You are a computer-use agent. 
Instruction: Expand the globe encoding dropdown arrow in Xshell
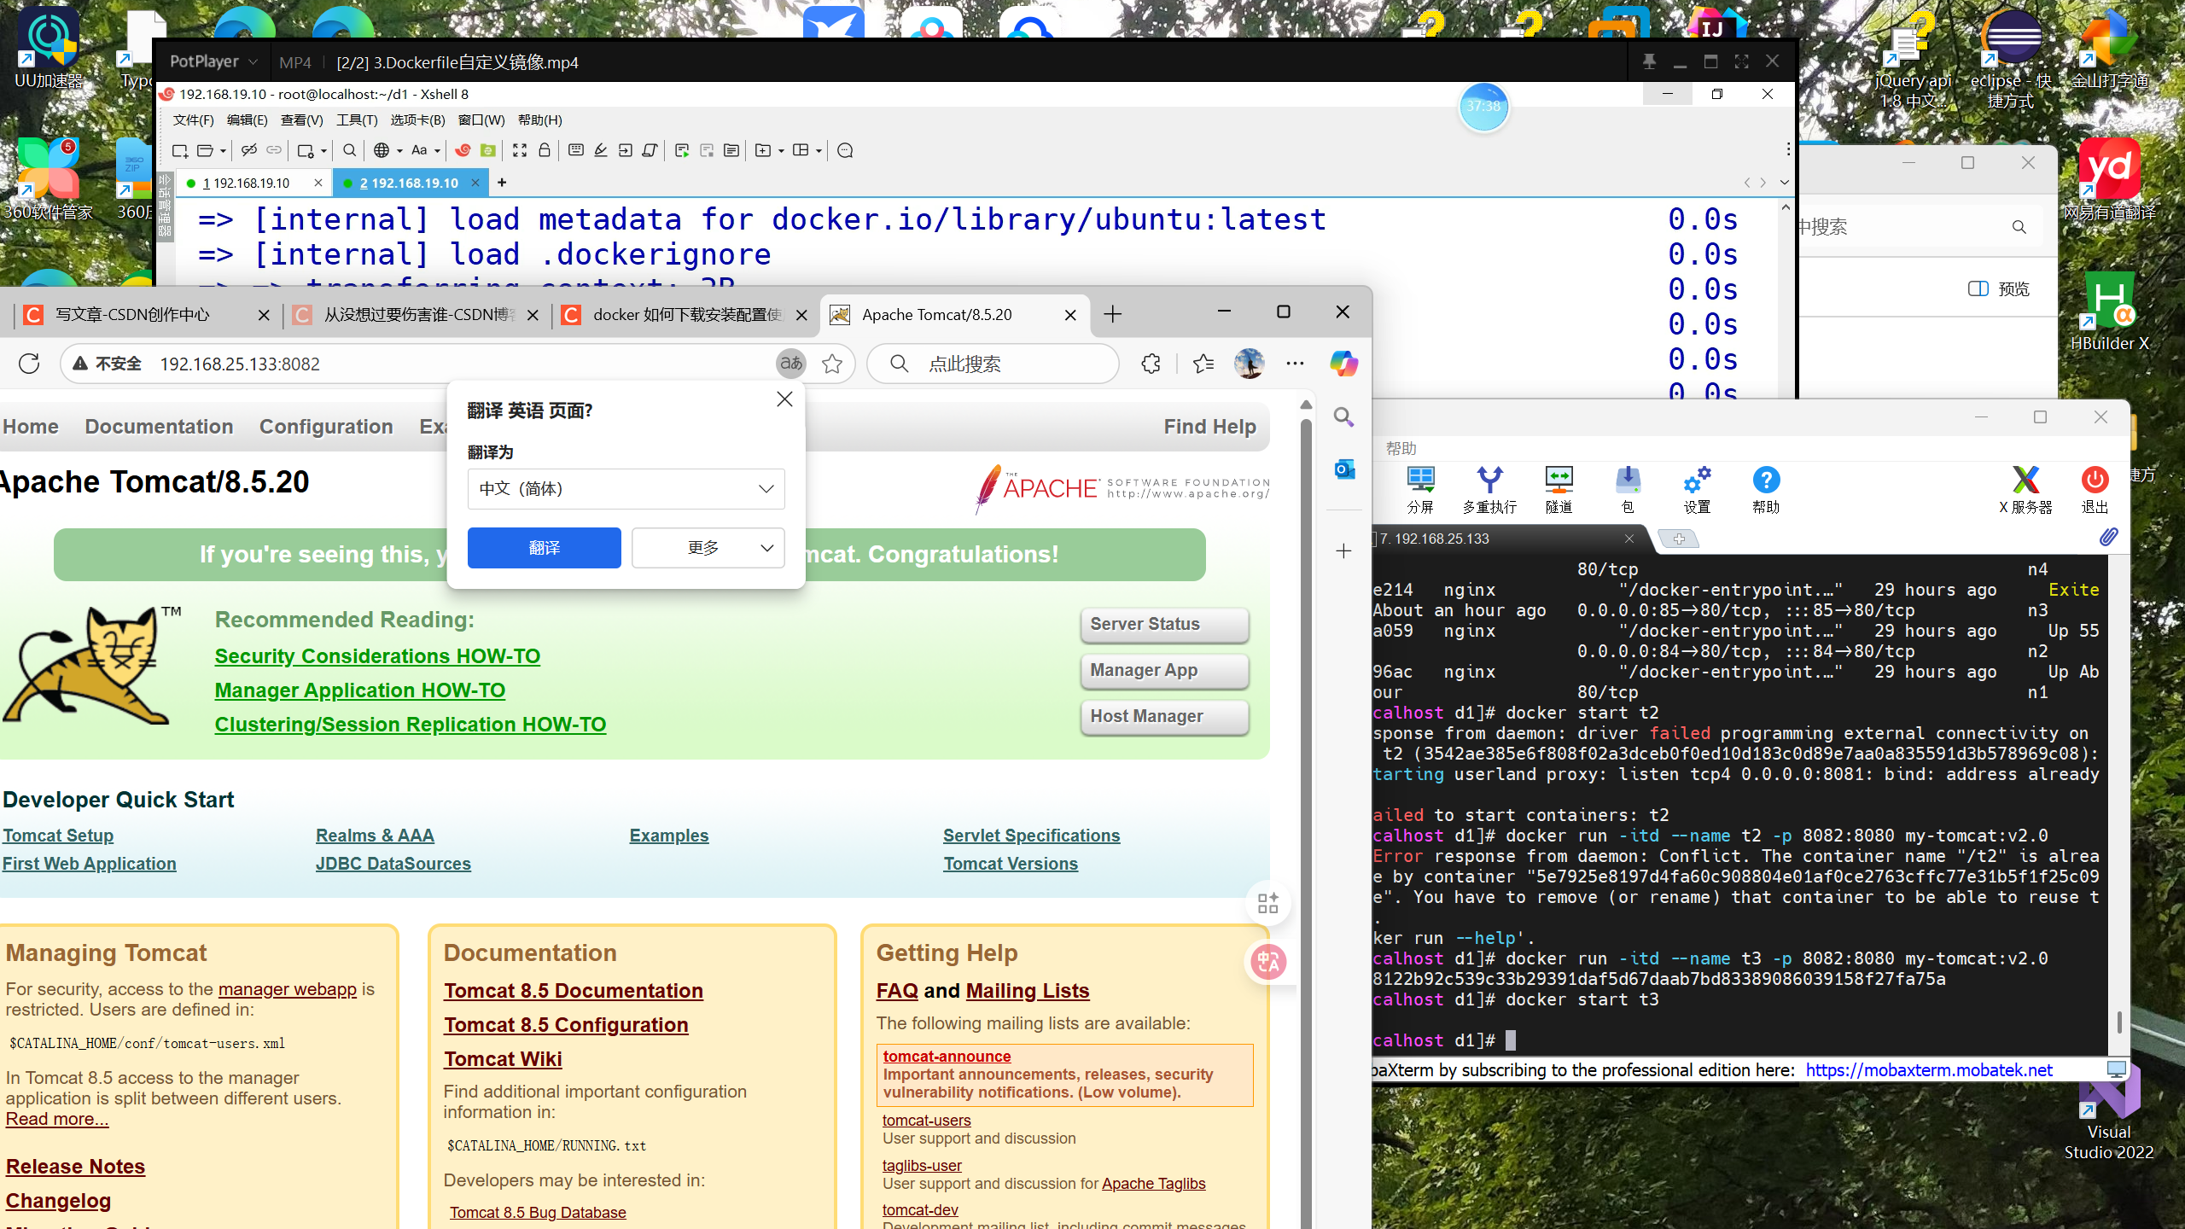coord(399,151)
